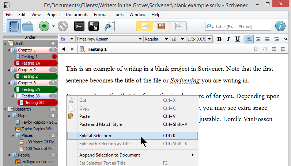Switch to Corkboard view mode

click(161, 26)
